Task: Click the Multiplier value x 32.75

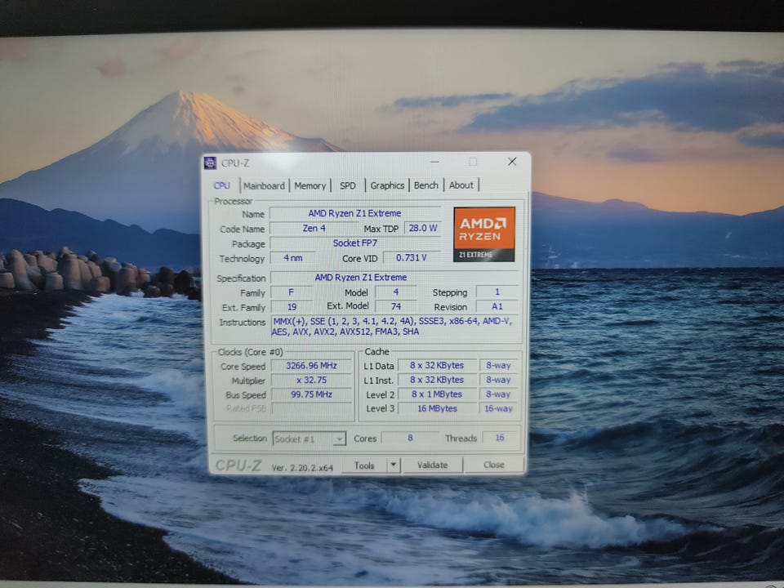Action: click(311, 380)
